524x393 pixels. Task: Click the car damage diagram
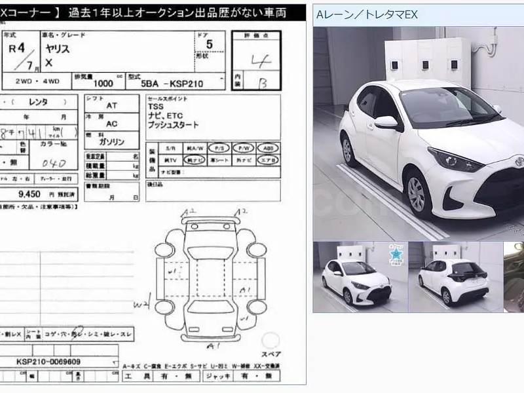pos(209,275)
